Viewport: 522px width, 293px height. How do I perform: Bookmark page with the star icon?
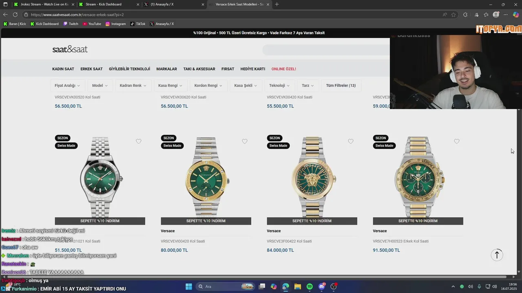[x=453, y=15]
